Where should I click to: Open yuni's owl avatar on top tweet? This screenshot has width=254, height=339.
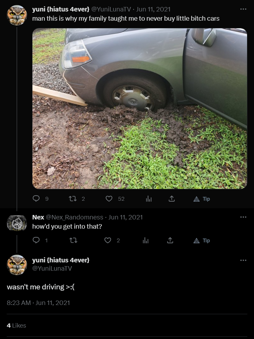point(17,15)
